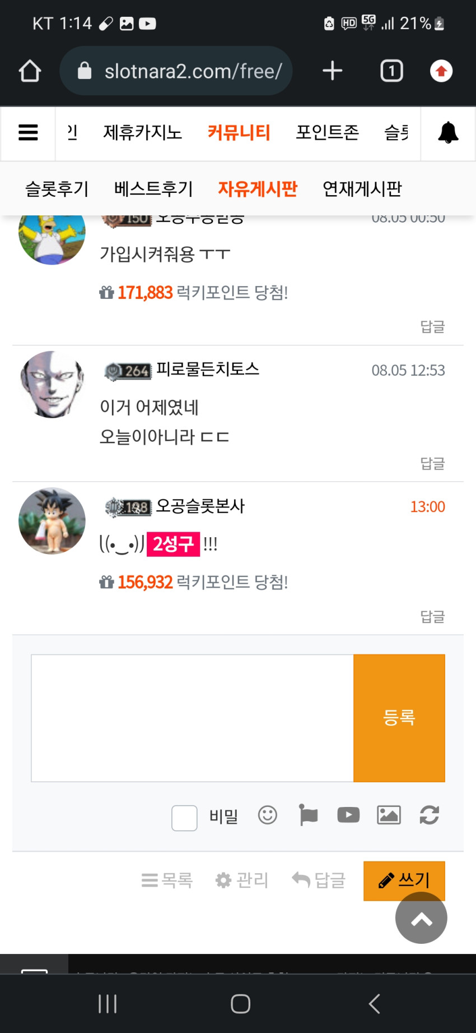Click the orange 쓰기 write button
This screenshot has width=476, height=1033.
(x=404, y=880)
